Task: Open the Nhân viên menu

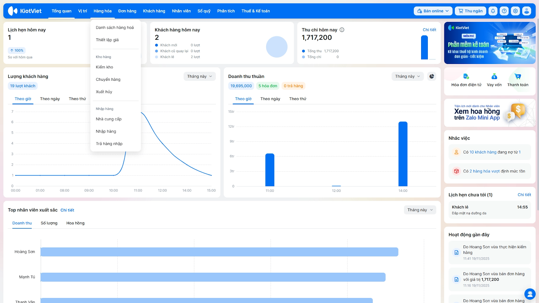Action: click(181, 11)
